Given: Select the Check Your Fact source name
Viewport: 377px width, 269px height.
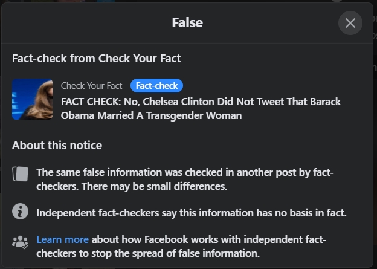Looking at the screenshot, I should click(x=91, y=86).
